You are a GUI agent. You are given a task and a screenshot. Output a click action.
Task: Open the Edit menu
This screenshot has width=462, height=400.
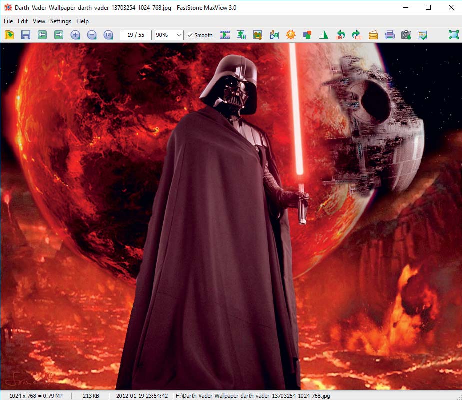[x=22, y=21]
